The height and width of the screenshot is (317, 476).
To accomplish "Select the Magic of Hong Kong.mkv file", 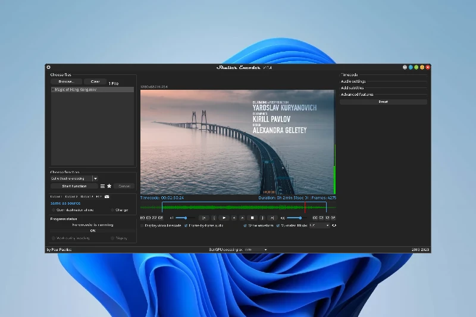I will (x=92, y=90).
